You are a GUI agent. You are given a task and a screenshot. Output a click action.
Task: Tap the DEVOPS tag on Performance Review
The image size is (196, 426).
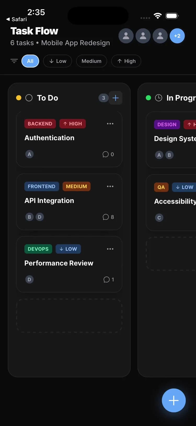coord(38,249)
